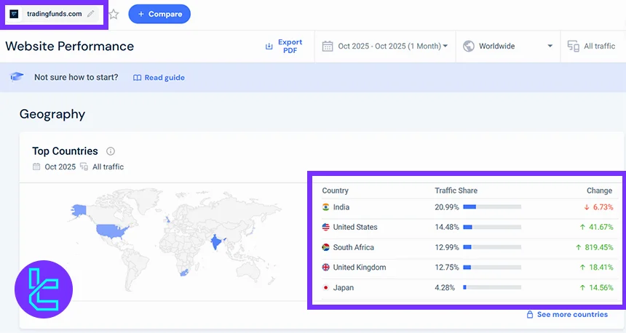The width and height of the screenshot is (626, 333).
Task: Open the Oct 2025 date range dropdown
Action: (385, 46)
